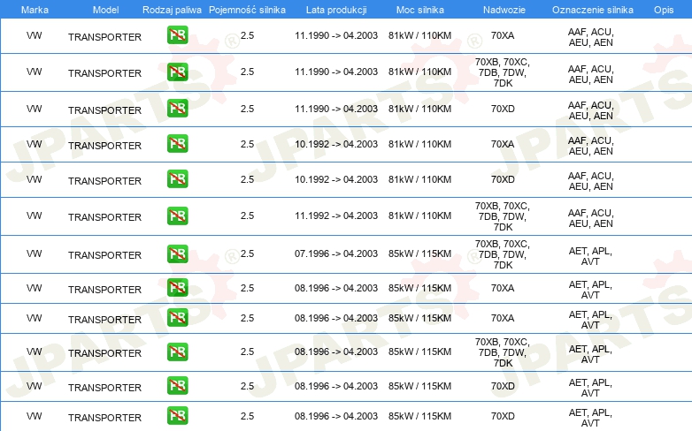Click petrol fuel icon in 08.1996 70XB, 70XC row
Screen dimensions: 692x431
pos(177,352)
